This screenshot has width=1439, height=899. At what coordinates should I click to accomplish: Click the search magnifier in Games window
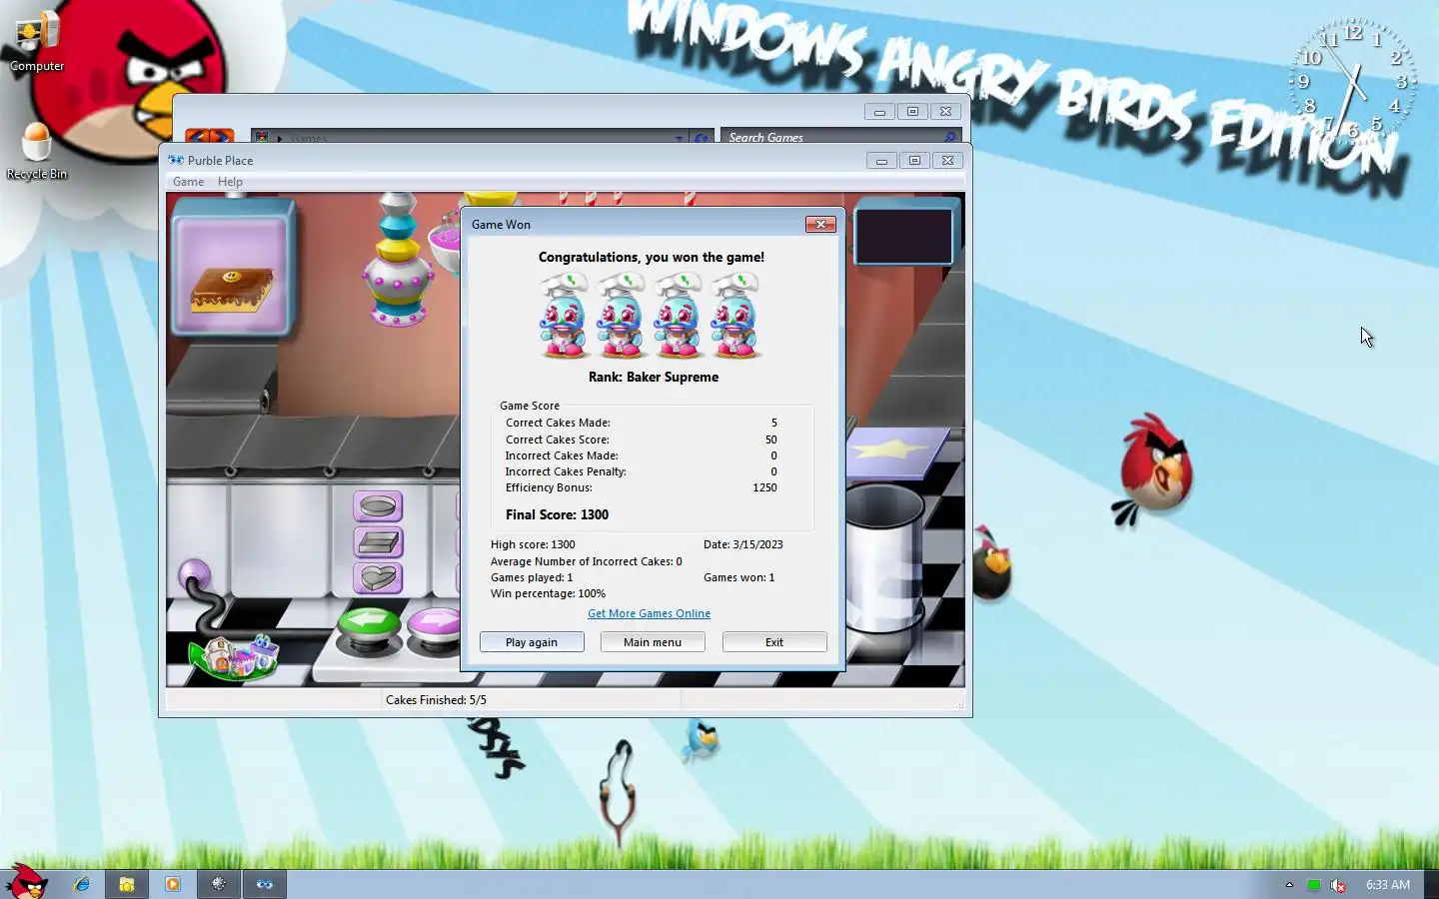[949, 137]
